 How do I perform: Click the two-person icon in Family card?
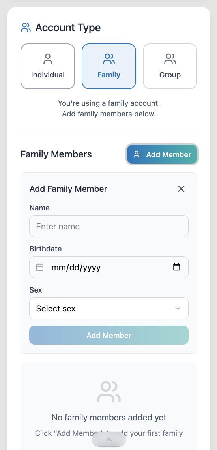click(x=109, y=59)
